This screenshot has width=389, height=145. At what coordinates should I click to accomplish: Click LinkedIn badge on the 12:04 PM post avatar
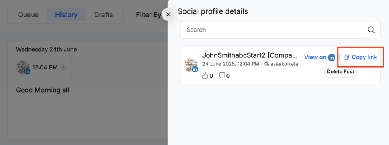27,71
